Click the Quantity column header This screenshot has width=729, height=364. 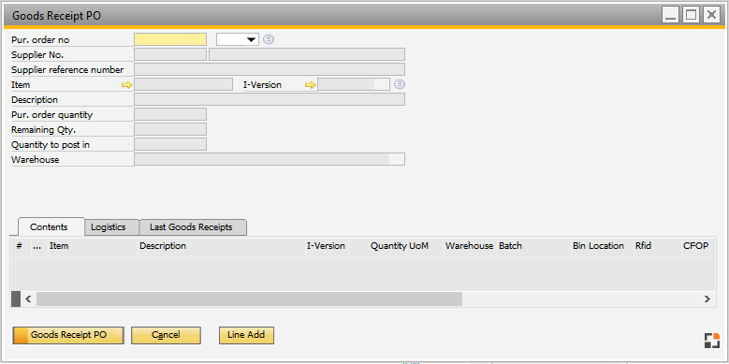click(x=378, y=246)
